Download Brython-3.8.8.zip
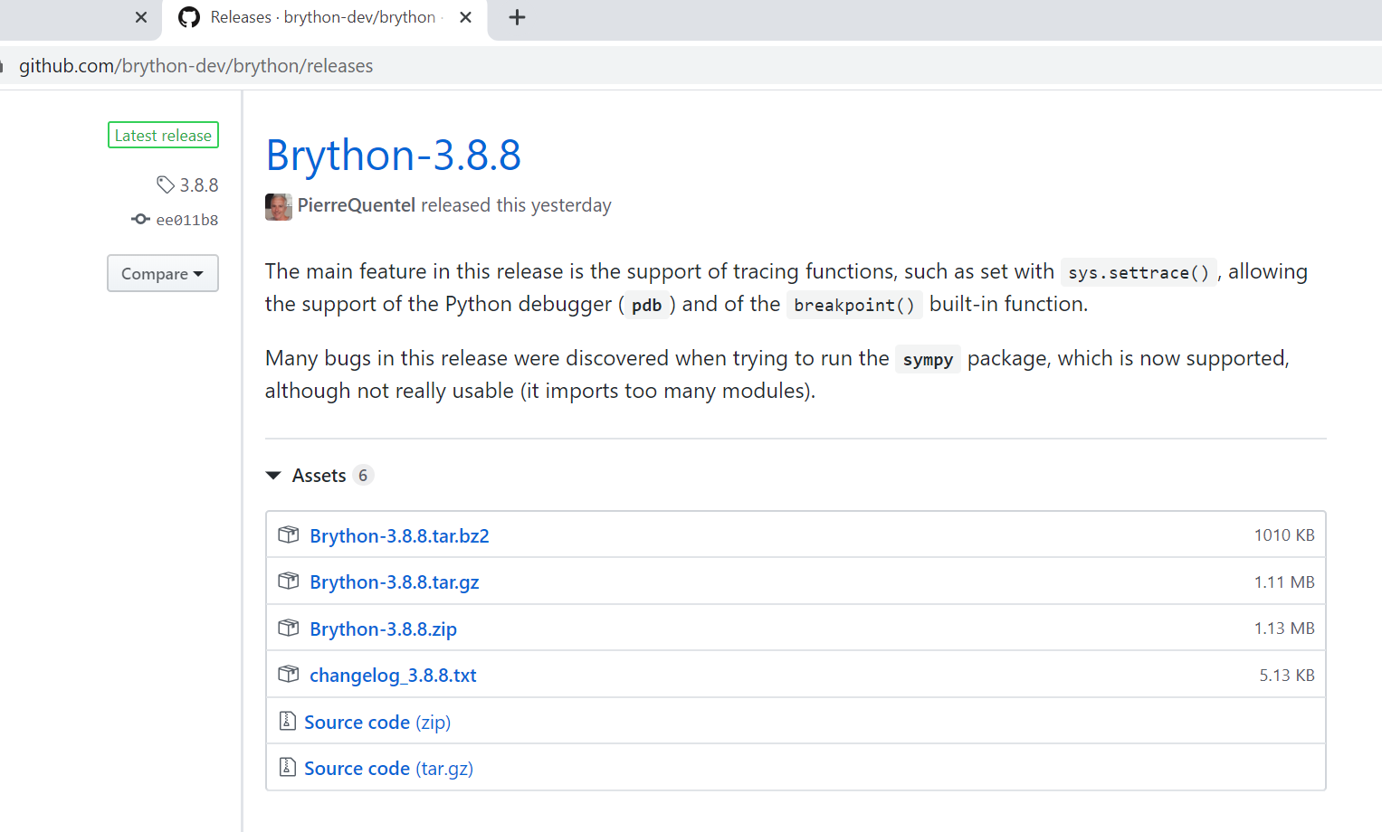Viewport: 1382px width, 832px height. point(383,629)
